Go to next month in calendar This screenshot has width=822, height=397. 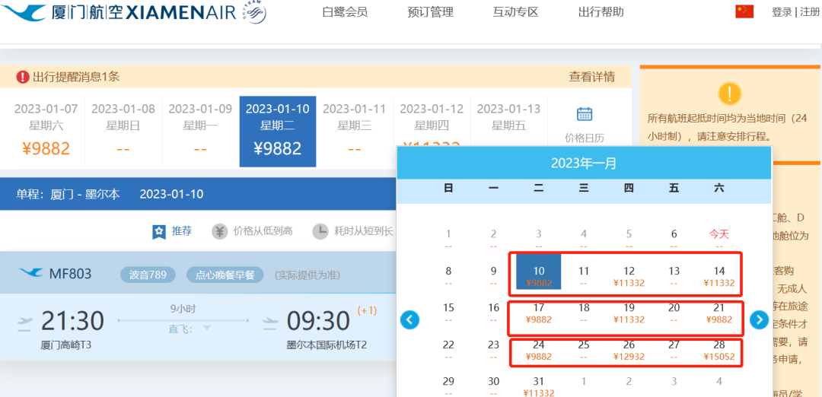coord(759,319)
